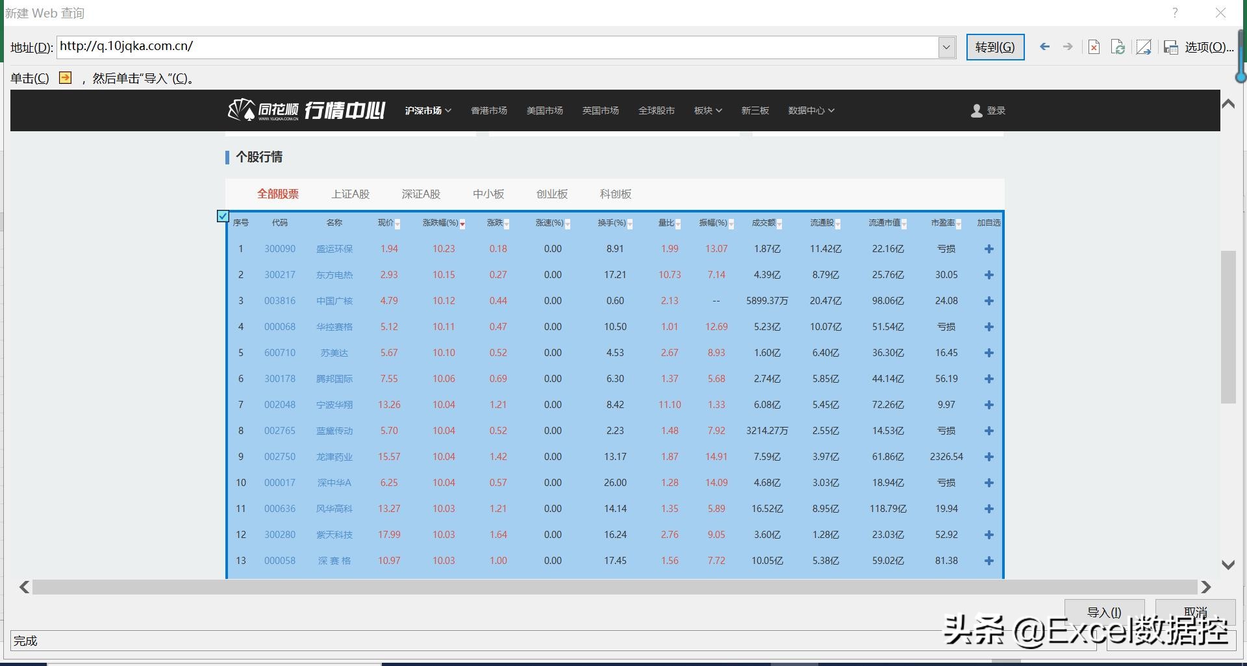The width and height of the screenshot is (1247, 666).
Task: Click the horizontal scrollbar track
Action: 614,587
